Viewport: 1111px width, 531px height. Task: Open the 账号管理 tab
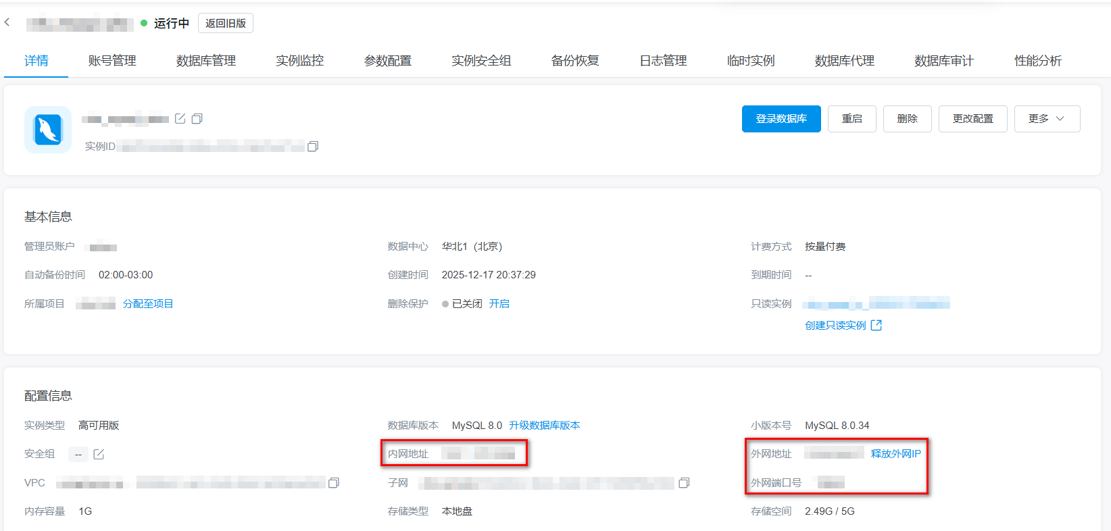click(112, 61)
